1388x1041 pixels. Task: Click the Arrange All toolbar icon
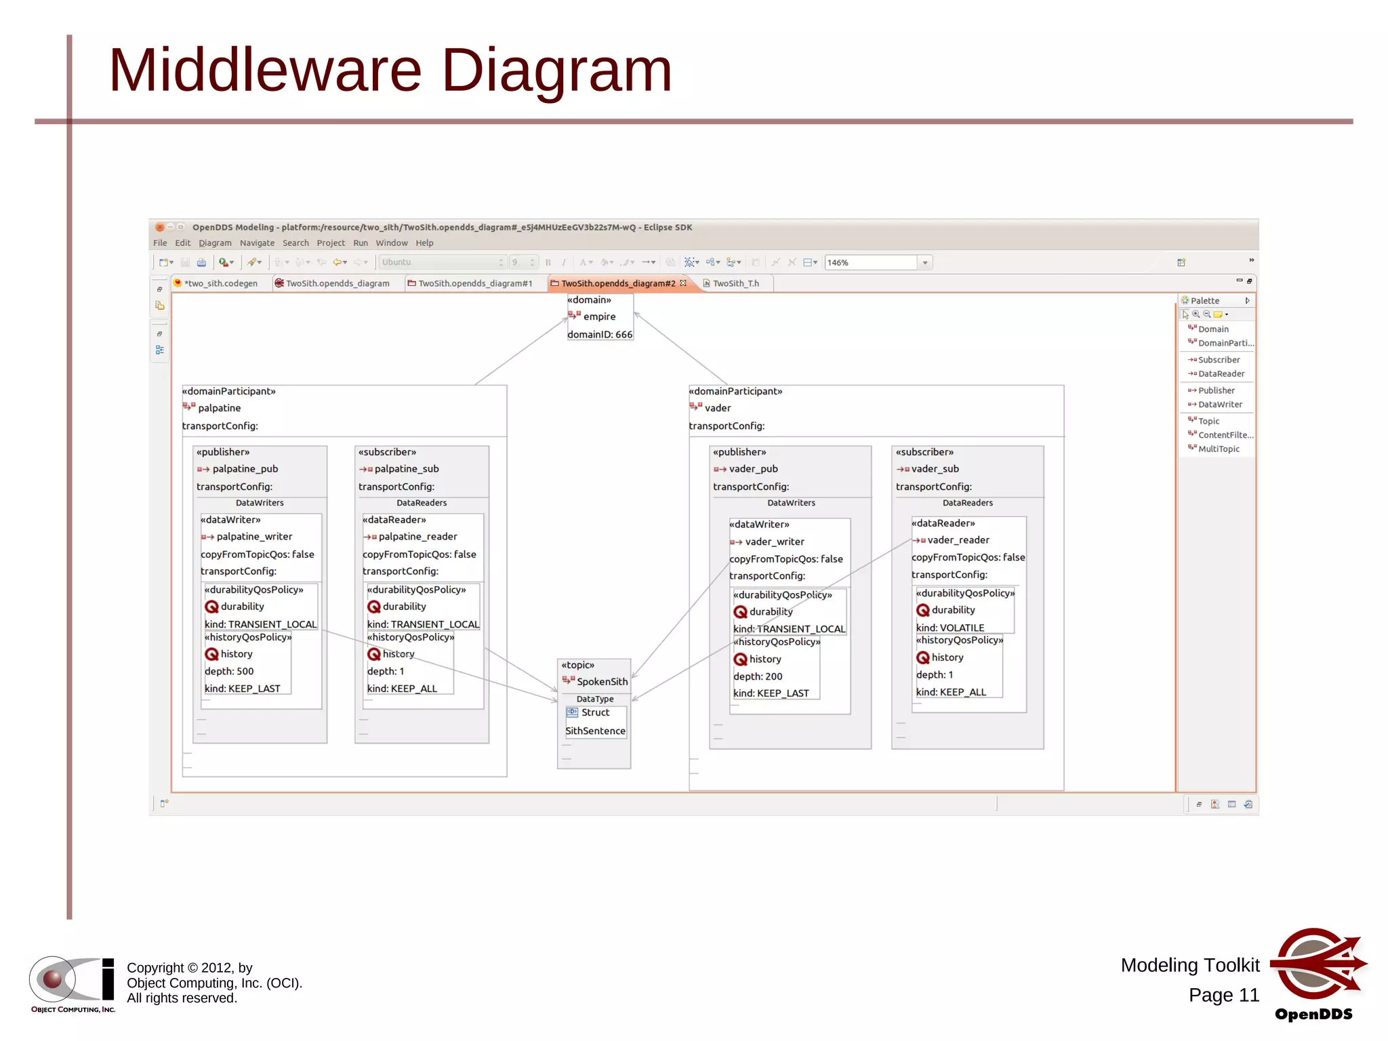coord(710,262)
